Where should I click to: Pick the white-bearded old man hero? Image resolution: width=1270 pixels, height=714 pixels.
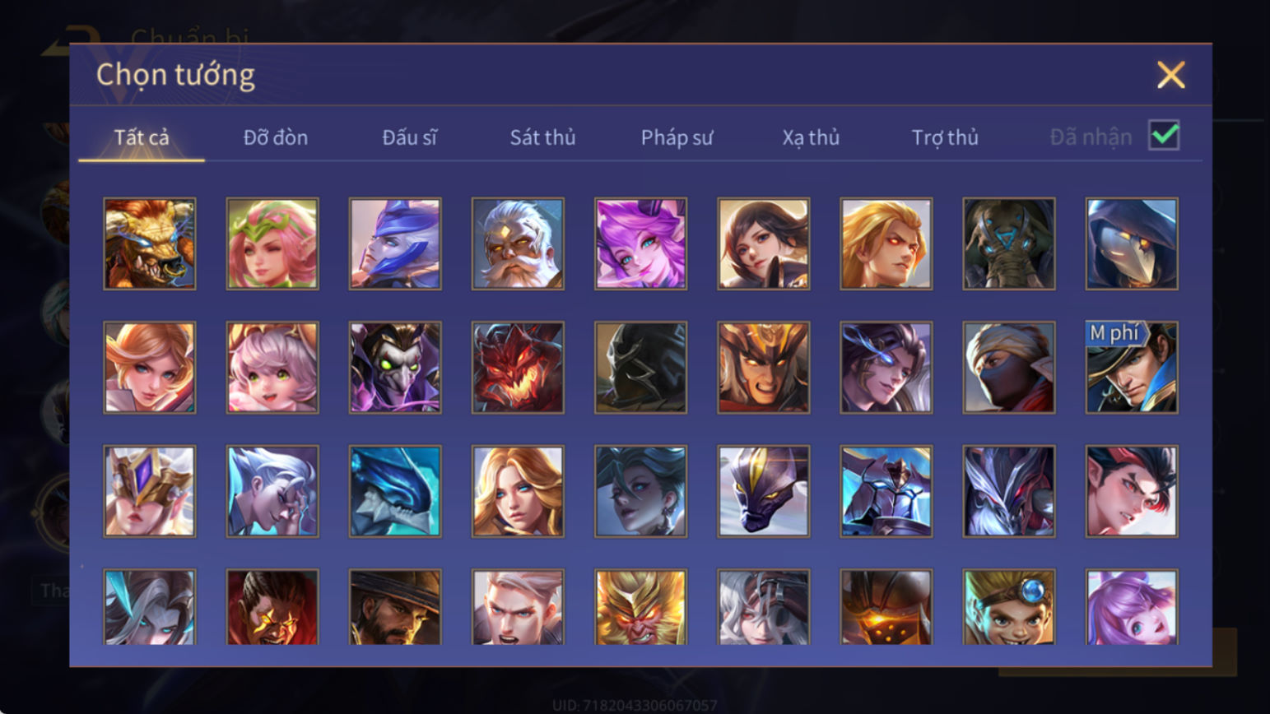pyautogui.click(x=518, y=243)
